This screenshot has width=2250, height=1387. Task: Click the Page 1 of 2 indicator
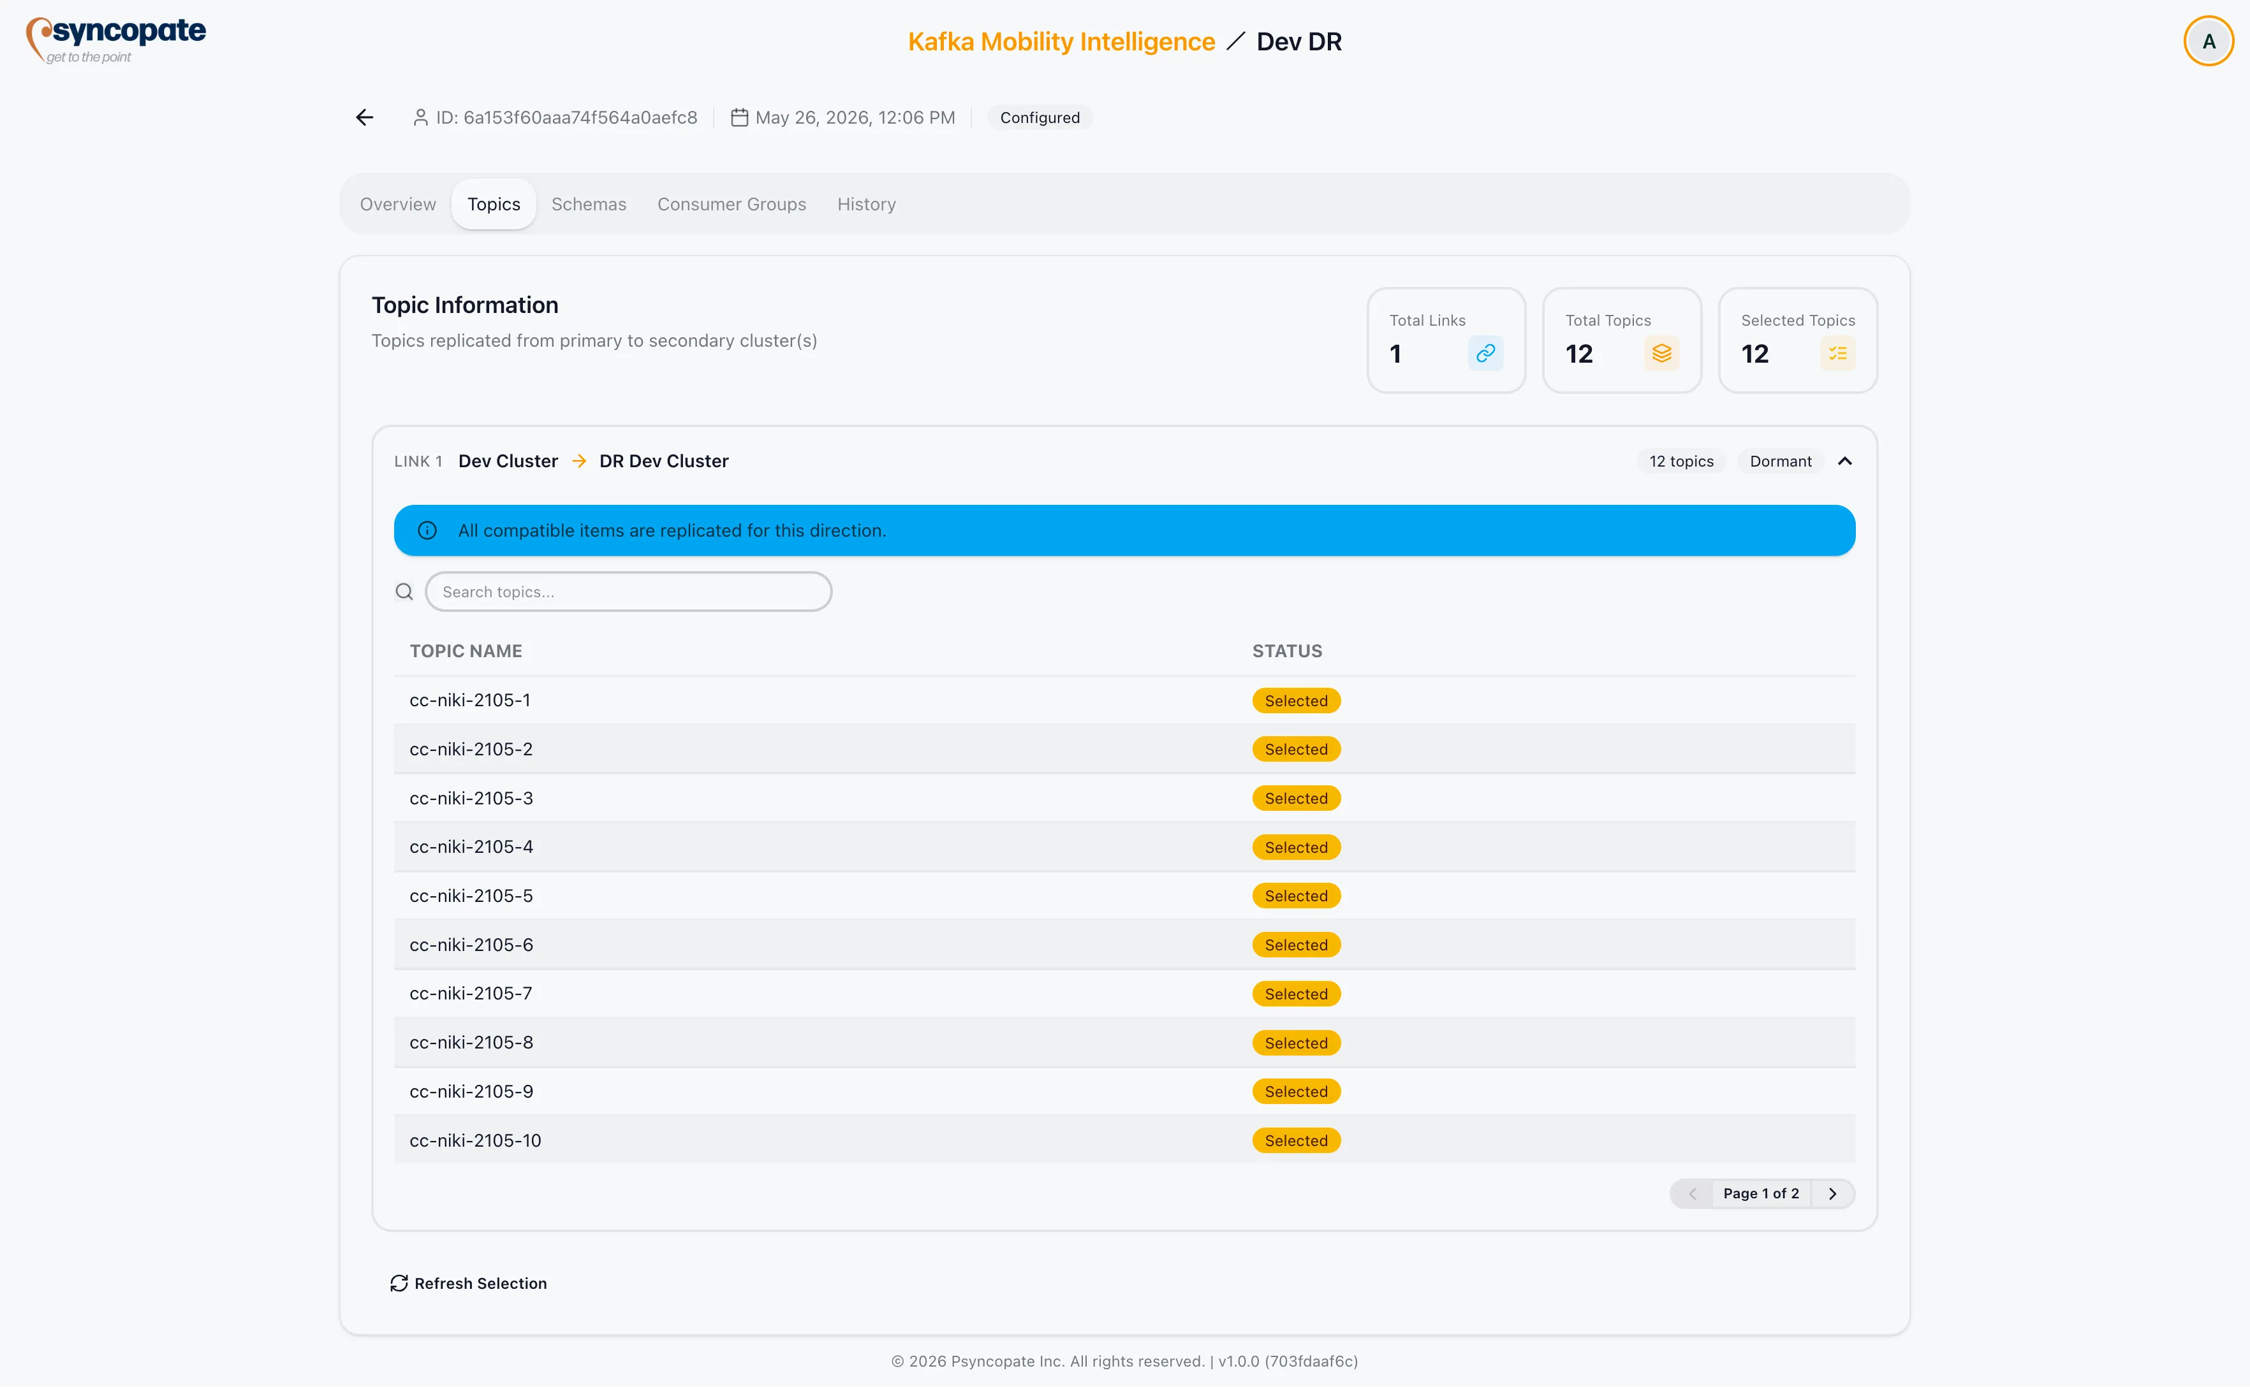(x=1761, y=1193)
